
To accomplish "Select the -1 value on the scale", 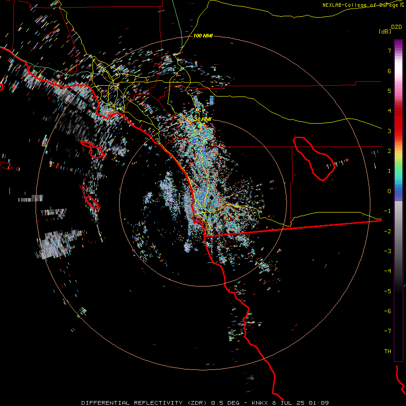I will tap(388, 211).
